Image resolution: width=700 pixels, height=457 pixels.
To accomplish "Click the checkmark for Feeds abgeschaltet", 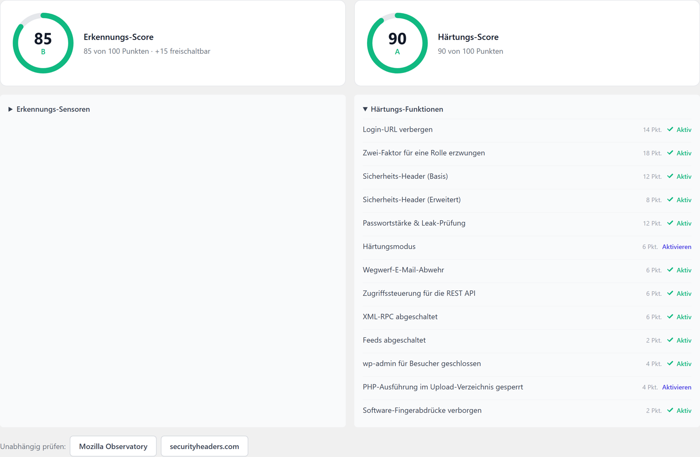I will point(670,340).
